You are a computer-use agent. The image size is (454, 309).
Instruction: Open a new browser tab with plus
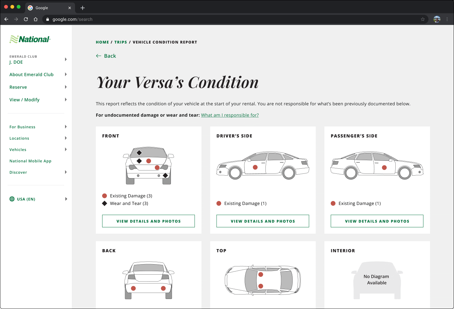coord(83,8)
